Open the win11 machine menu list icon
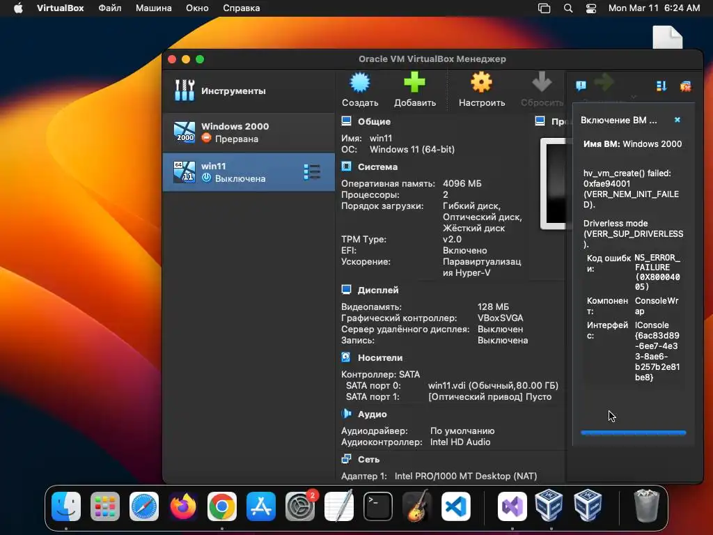Image resolution: width=713 pixels, height=535 pixels. coord(312,172)
